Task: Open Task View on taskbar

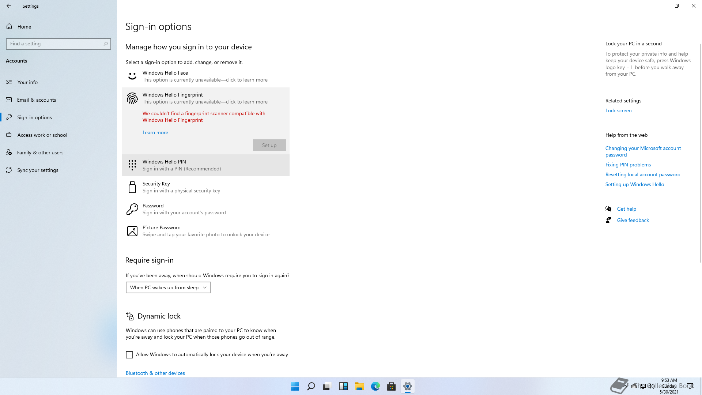Action: 327,386
